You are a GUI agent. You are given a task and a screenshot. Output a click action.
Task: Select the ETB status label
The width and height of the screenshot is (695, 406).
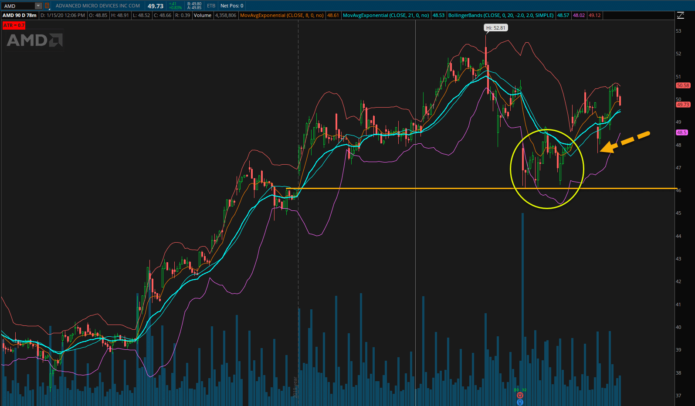[x=211, y=6]
